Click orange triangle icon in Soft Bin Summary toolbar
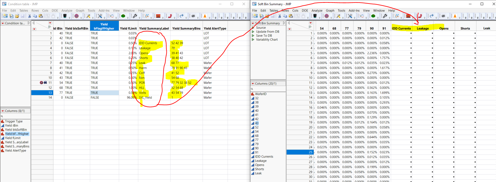Viewport: 496px width, 182px height. tap(455, 16)
